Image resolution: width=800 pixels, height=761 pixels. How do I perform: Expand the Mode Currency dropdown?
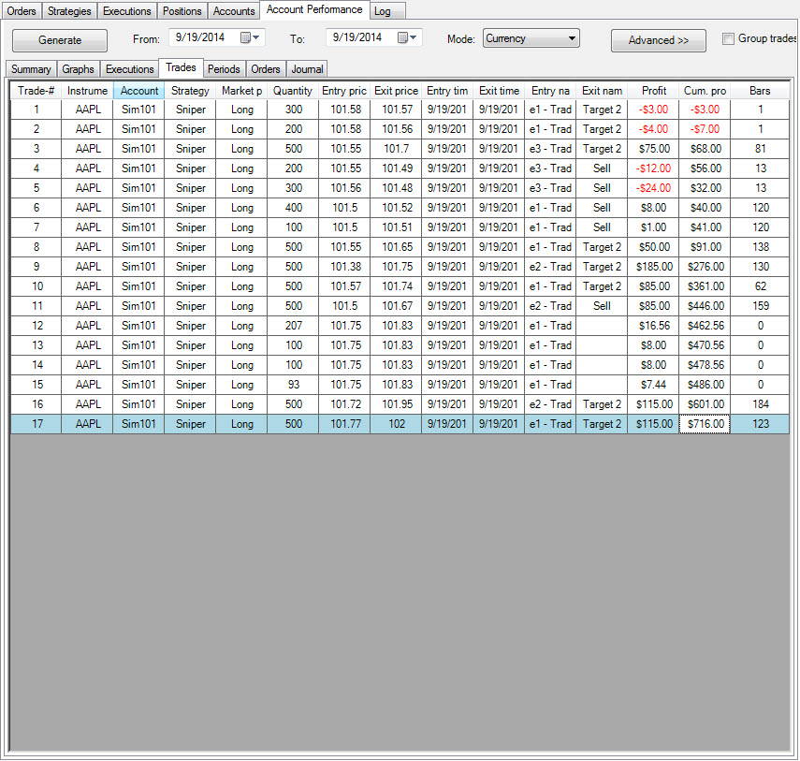point(531,38)
